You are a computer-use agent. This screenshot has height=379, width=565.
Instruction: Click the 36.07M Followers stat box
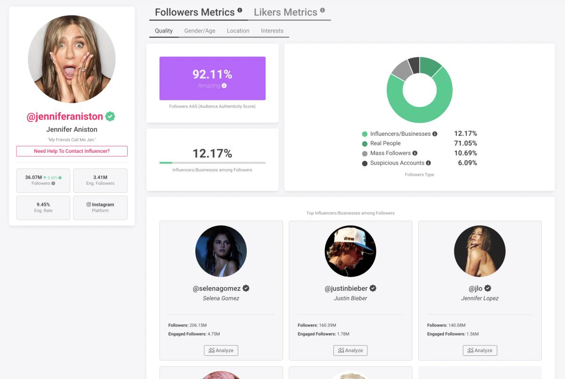[x=43, y=181]
